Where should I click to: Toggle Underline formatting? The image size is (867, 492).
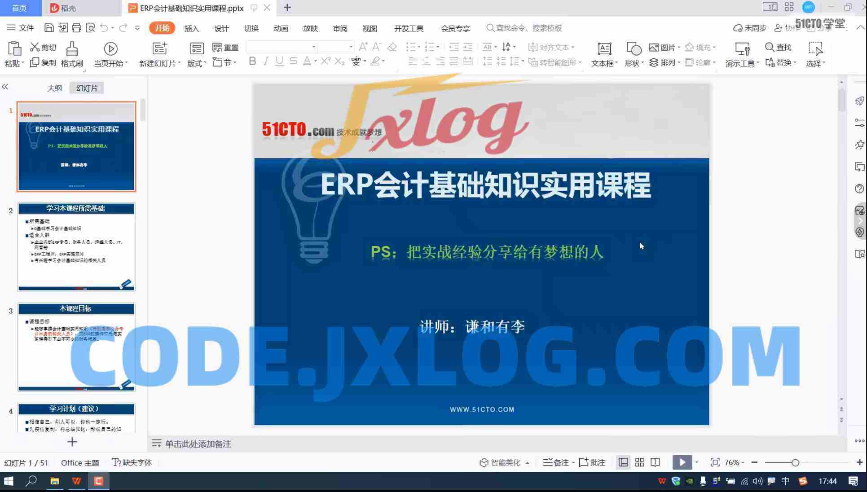click(x=279, y=61)
